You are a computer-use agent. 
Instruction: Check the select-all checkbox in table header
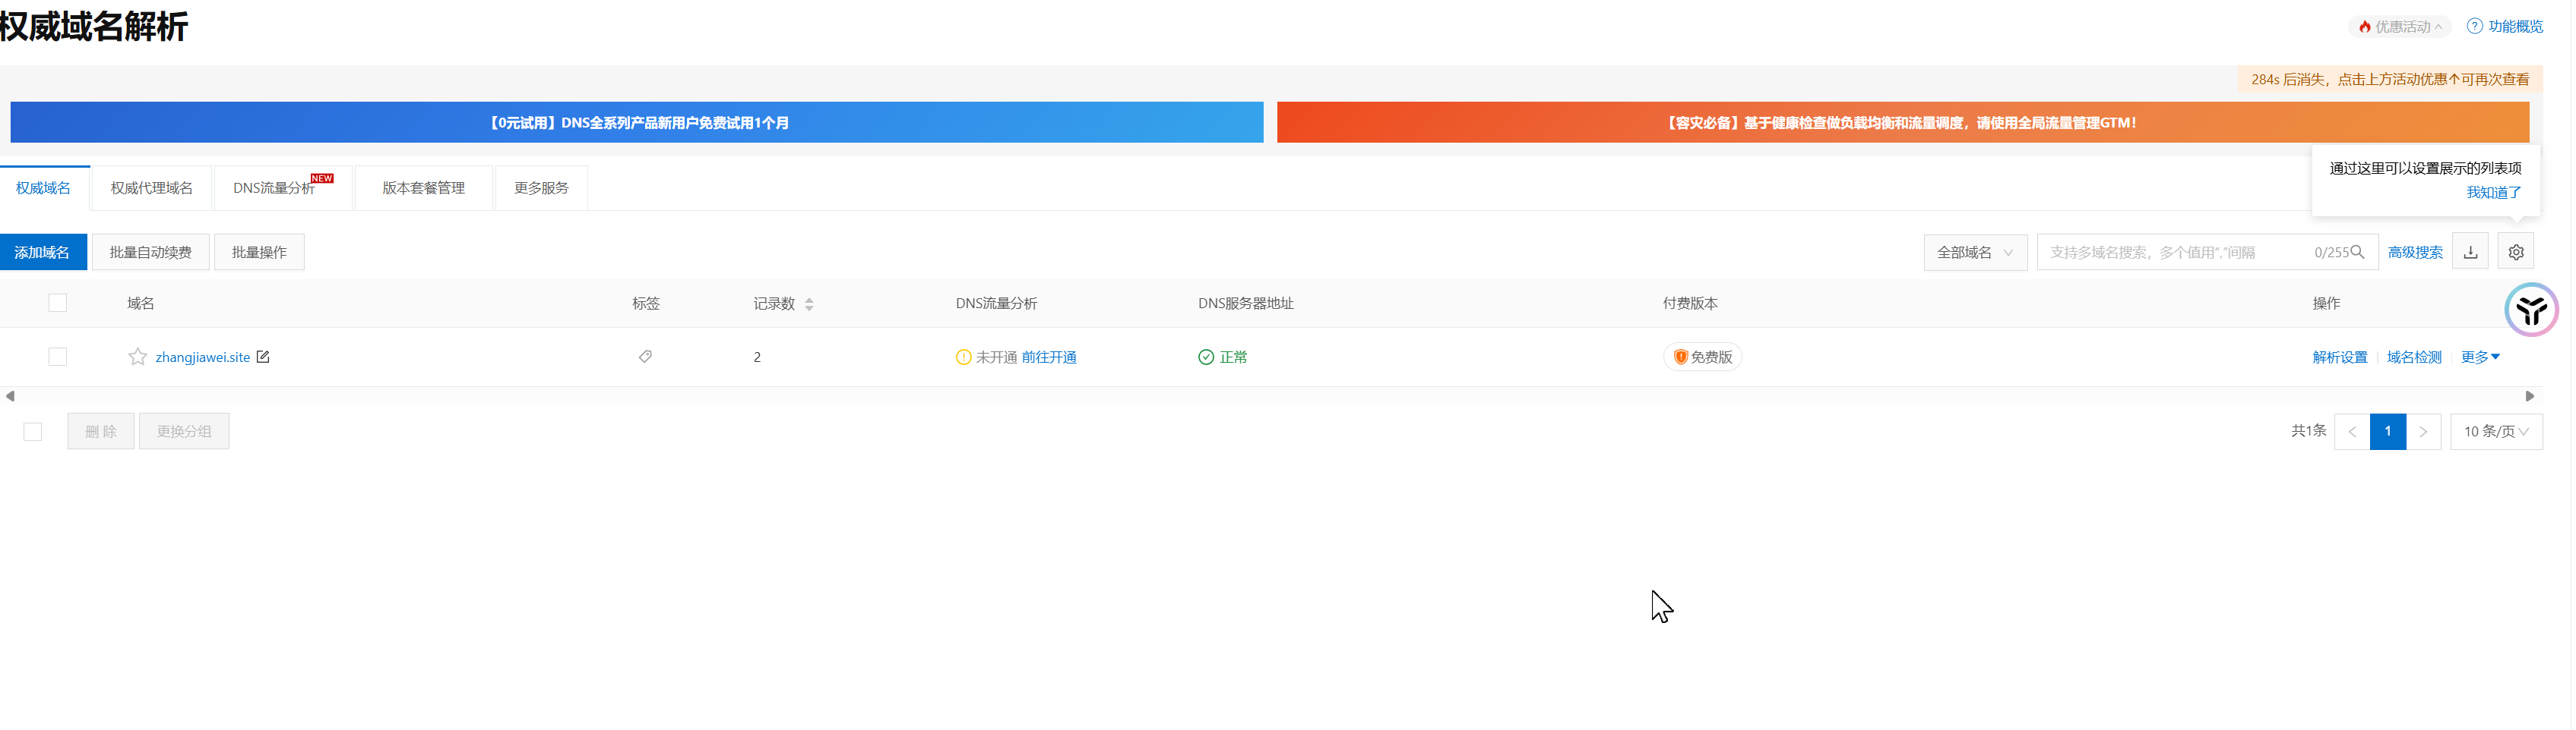click(x=58, y=303)
